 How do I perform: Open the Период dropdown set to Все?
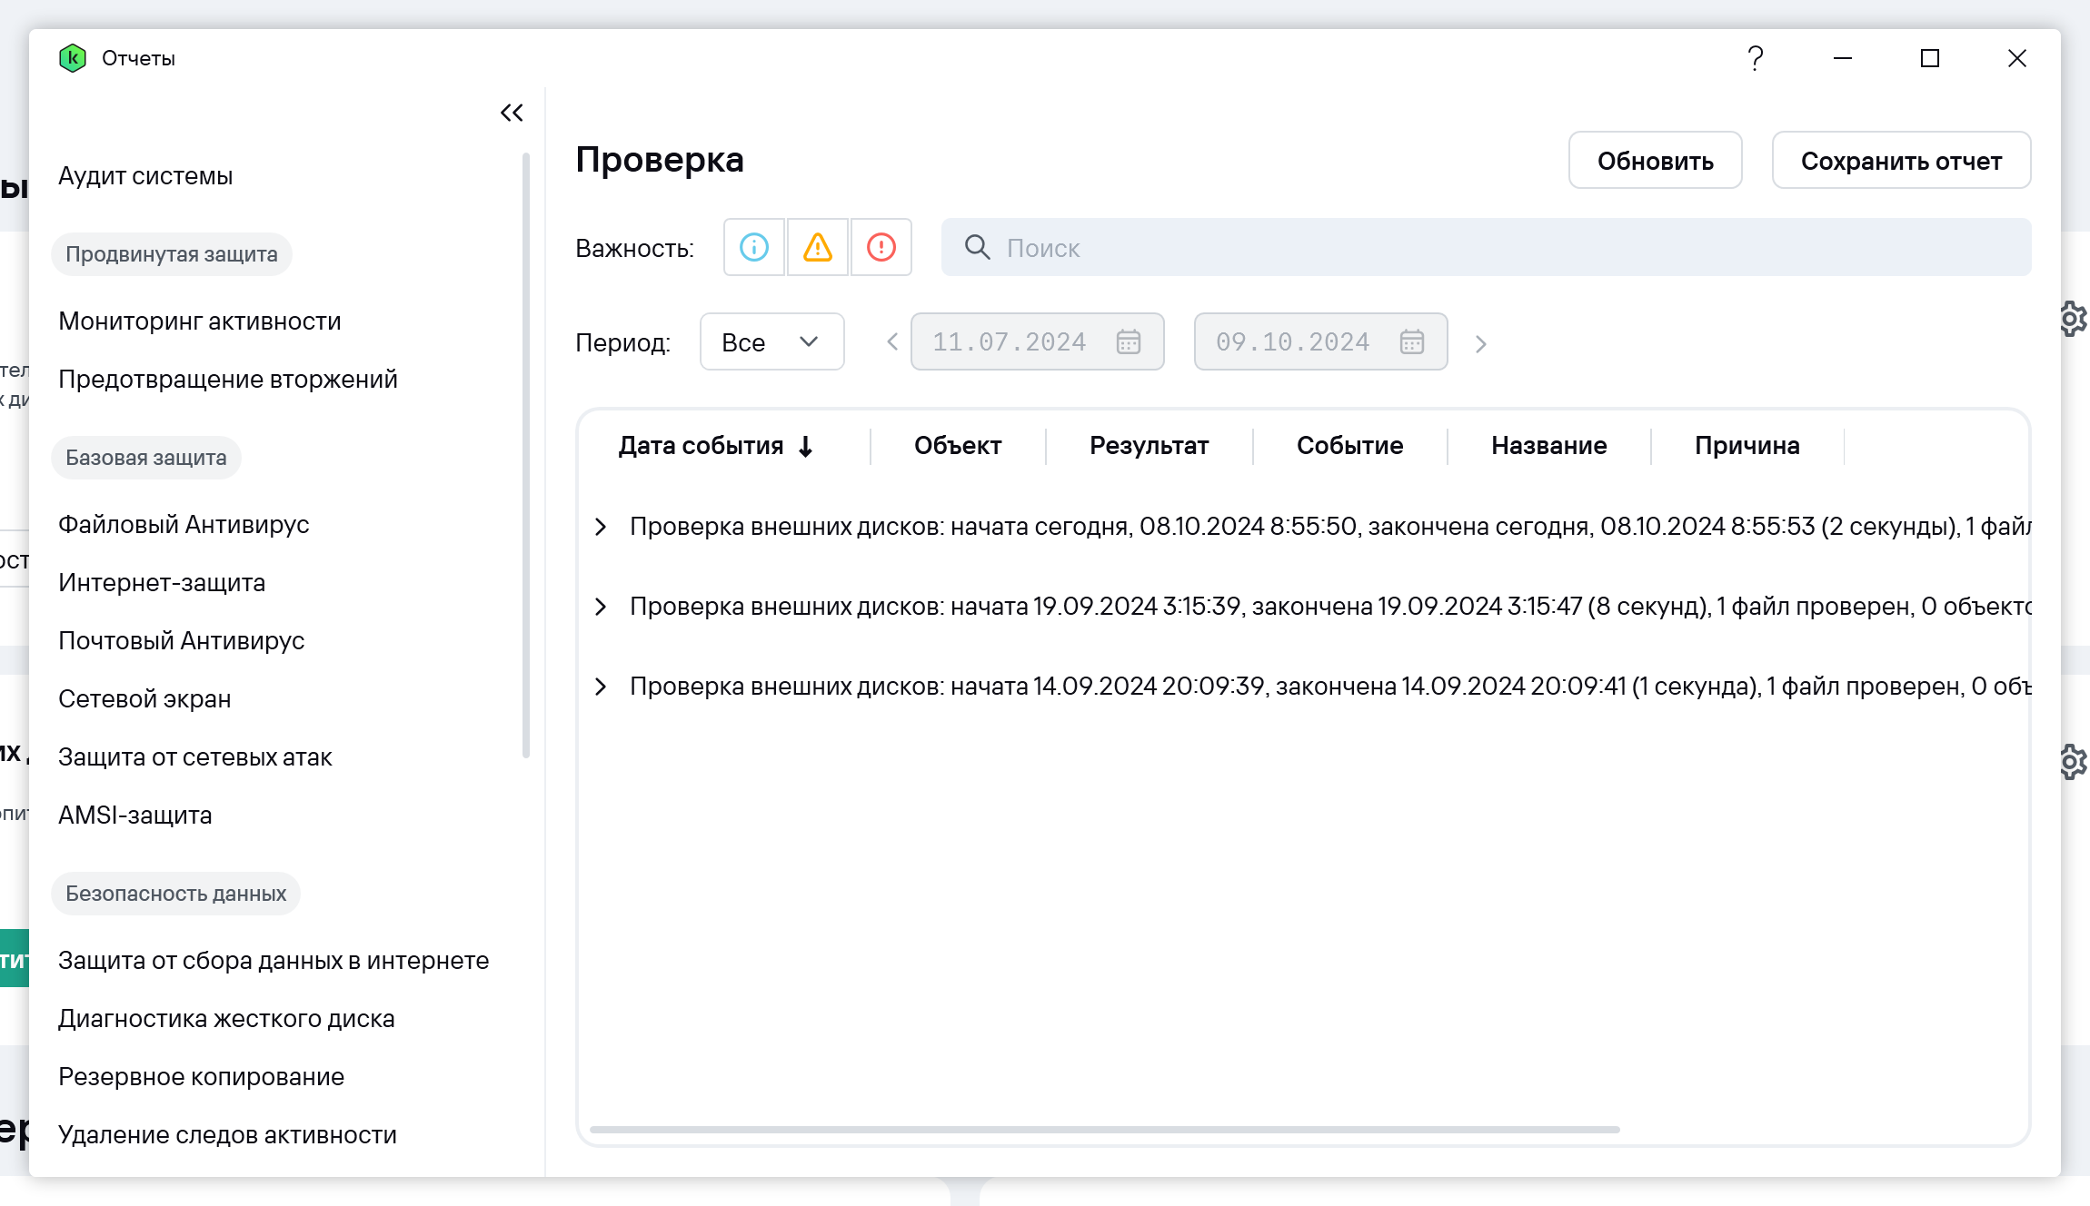[x=771, y=342]
